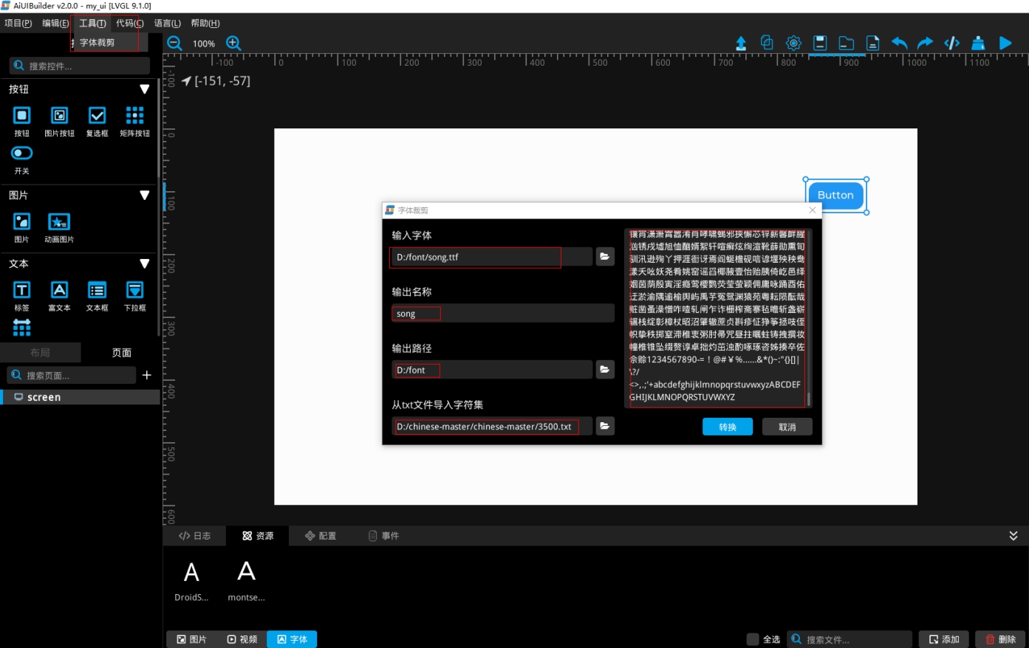Click the 取消 cancel button
The image size is (1029, 648).
(x=787, y=427)
